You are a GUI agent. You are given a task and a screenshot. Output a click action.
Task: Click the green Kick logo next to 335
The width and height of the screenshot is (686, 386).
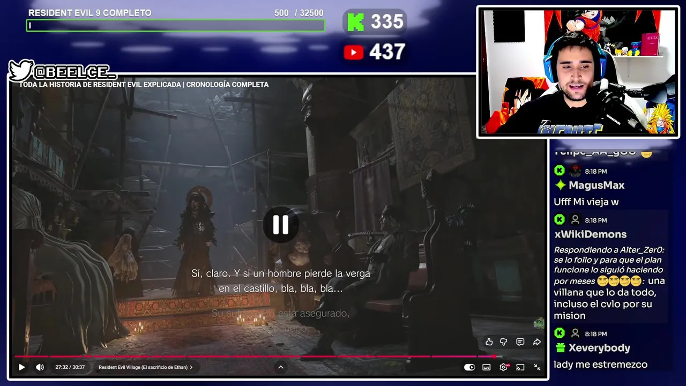tap(355, 22)
